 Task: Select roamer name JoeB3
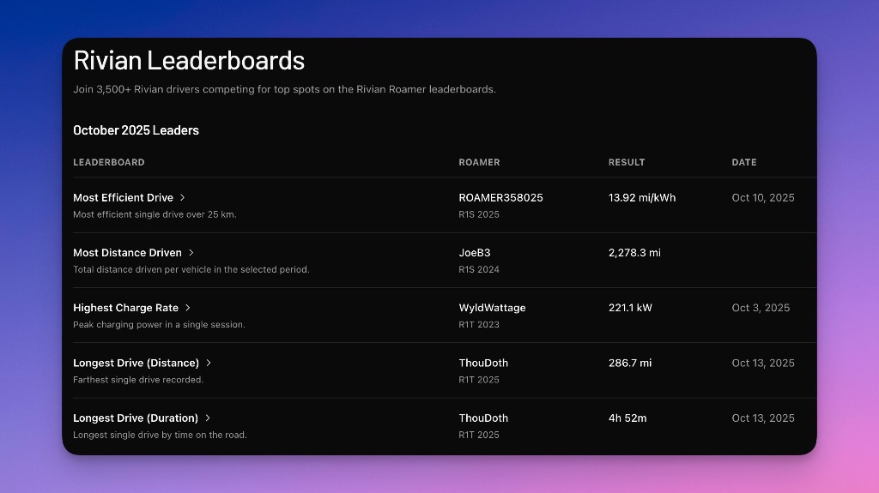[x=474, y=253]
